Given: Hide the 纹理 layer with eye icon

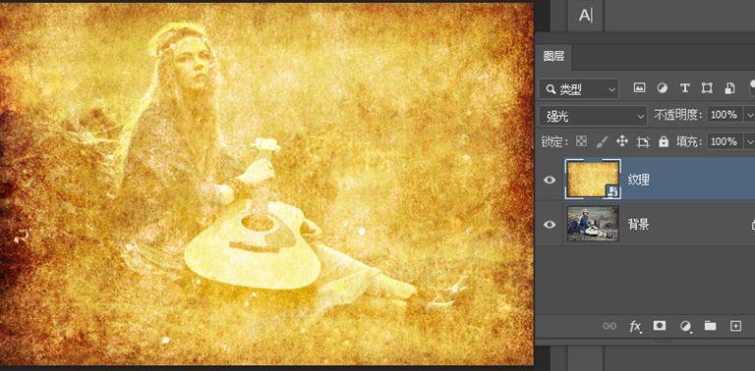Looking at the screenshot, I should 550,180.
